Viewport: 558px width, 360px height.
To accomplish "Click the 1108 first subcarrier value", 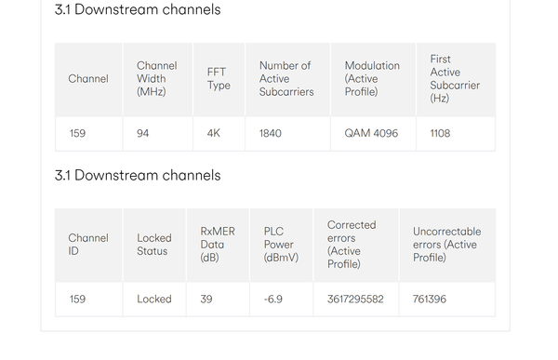I will coord(440,134).
